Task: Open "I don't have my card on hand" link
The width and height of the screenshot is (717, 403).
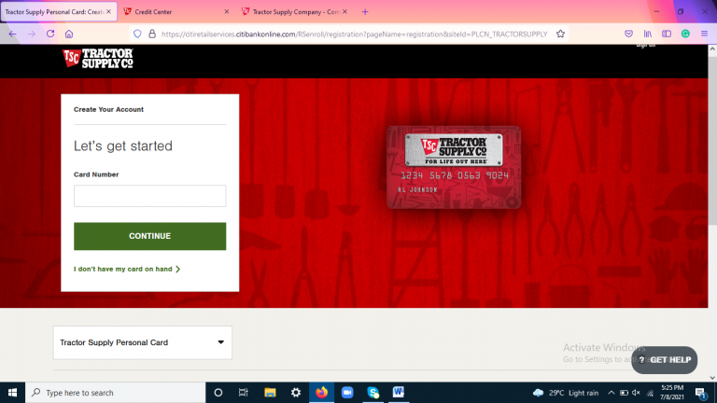Action: coord(127,269)
